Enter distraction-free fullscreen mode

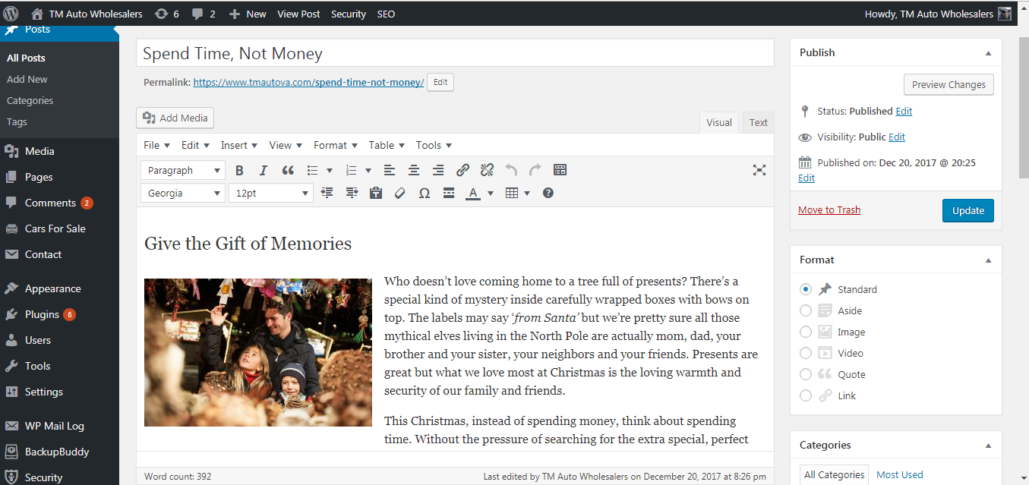(759, 170)
